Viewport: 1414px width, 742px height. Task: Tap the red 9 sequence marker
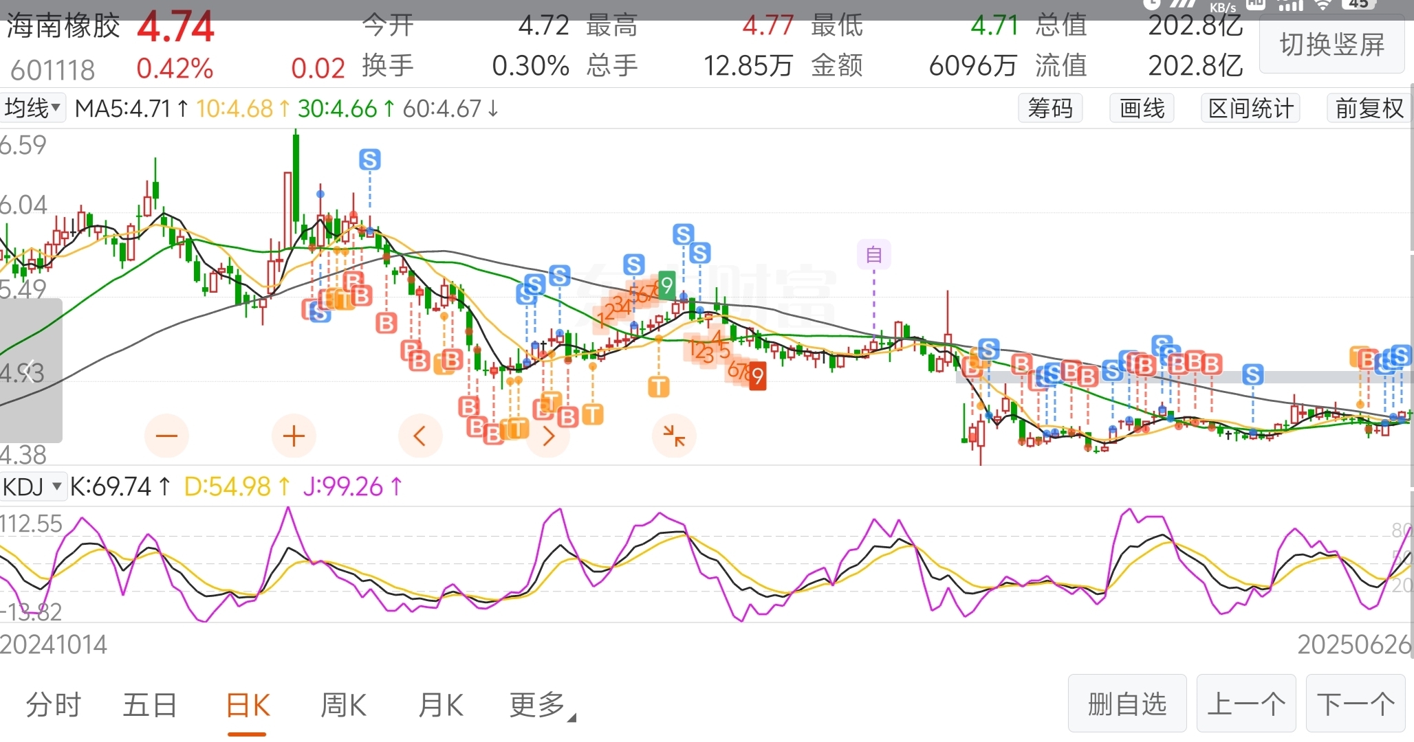[x=757, y=376]
